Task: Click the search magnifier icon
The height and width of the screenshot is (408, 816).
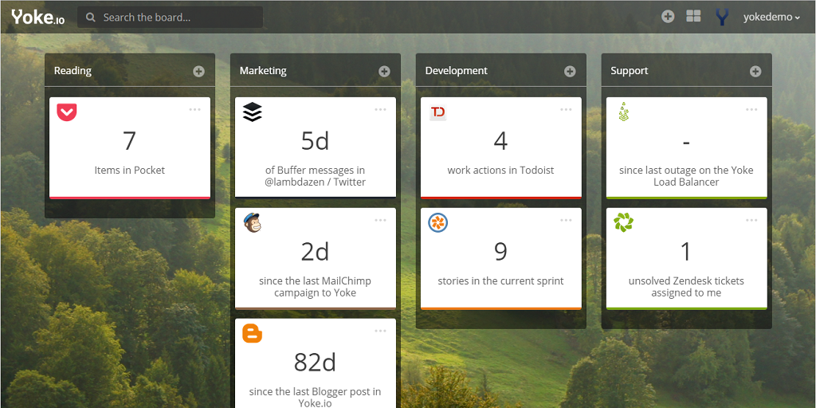Action: click(91, 18)
